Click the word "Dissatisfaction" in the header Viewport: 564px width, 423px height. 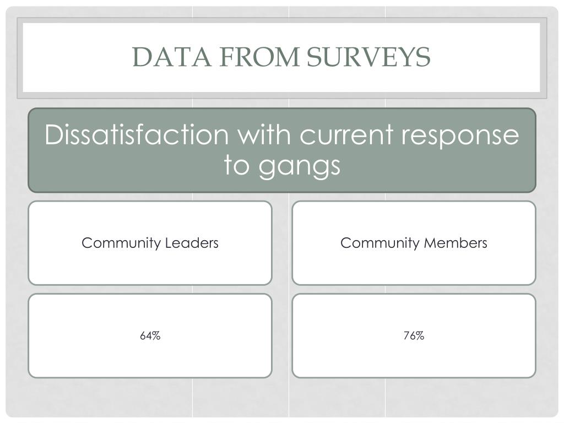pyautogui.click(x=136, y=134)
